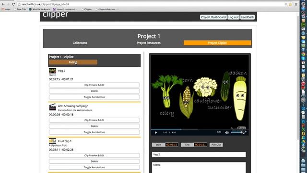307x173 pixels.
Task: Open the Project Dashboard
Action: pyautogui.click(x=213, y=17)
